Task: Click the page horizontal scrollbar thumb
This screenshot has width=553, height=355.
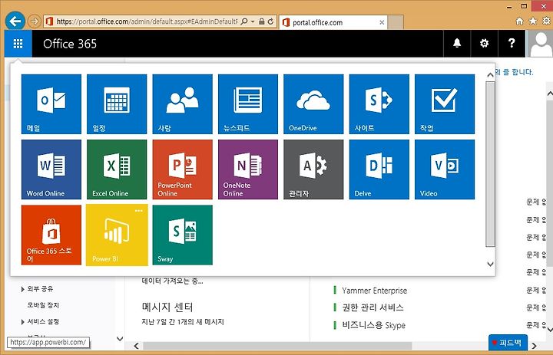Action: (277, 346)
